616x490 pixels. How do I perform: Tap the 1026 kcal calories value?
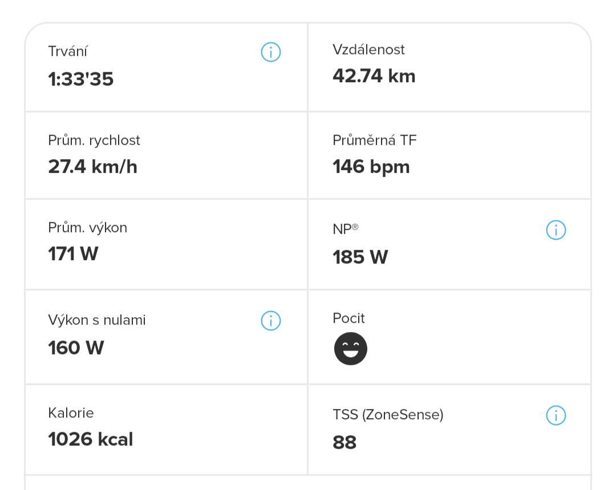coord(91,439)
